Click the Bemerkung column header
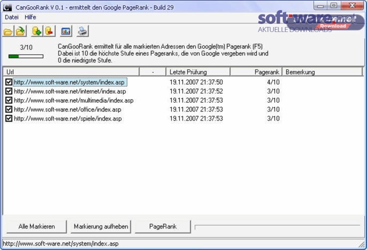The image size is (367, 250). 322,72
